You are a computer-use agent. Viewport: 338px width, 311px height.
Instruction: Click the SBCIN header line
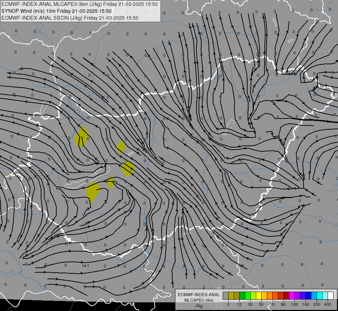pyautogui.click(x=70, y=18)
